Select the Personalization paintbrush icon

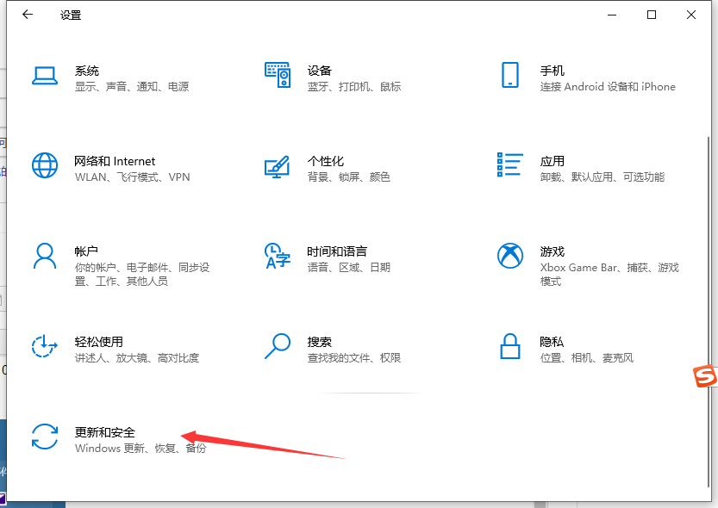point(277,165)
